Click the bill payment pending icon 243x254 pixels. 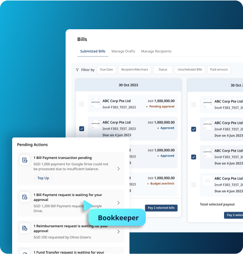coord(25,160)
